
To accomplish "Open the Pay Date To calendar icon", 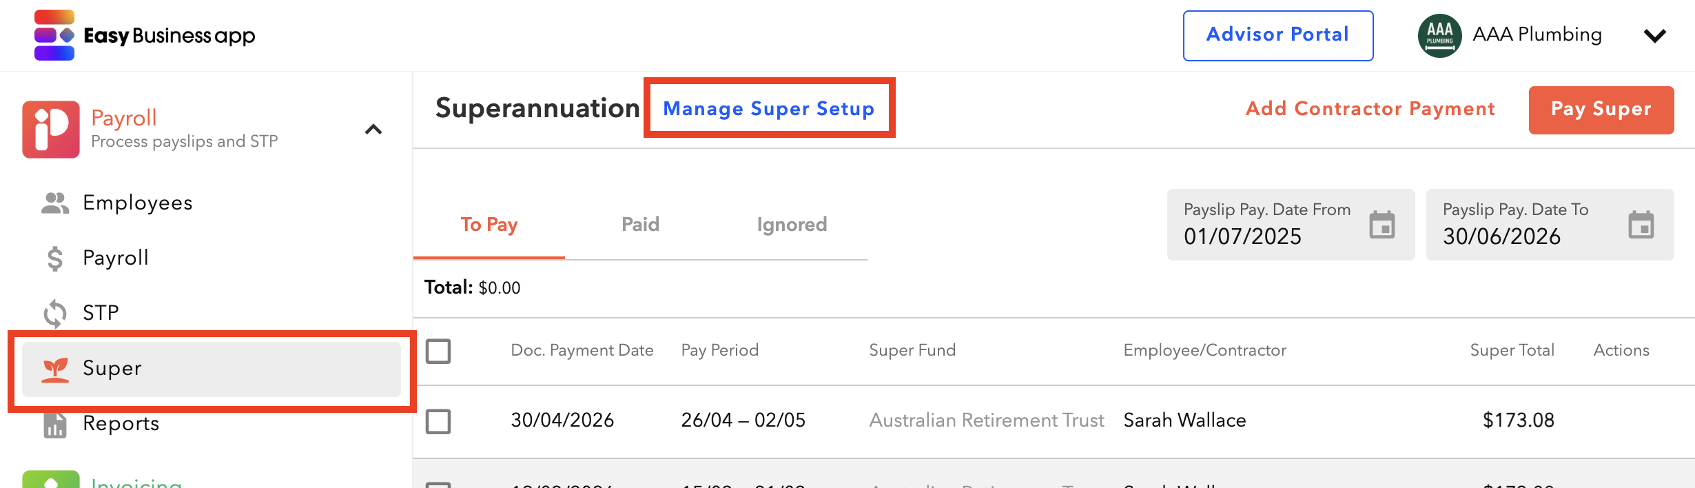I will [x=1641, y=225].
